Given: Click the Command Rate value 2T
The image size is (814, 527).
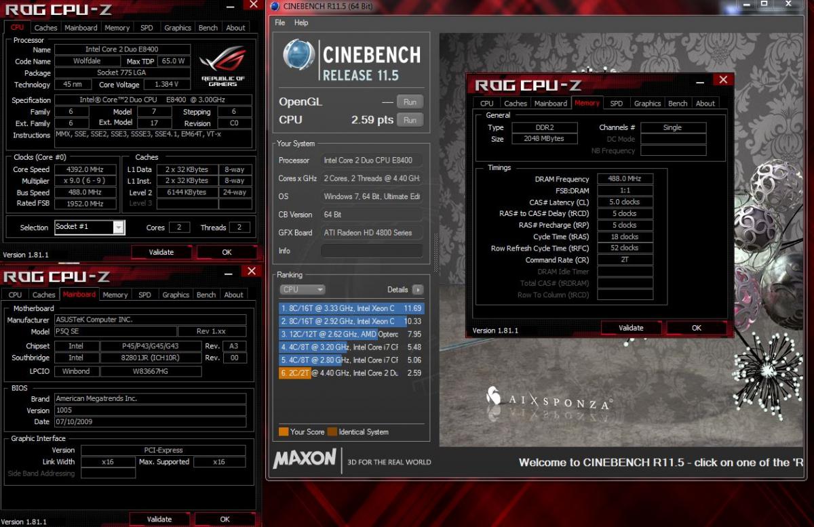Looking at the screenshot, I should [x=625, y=259].
